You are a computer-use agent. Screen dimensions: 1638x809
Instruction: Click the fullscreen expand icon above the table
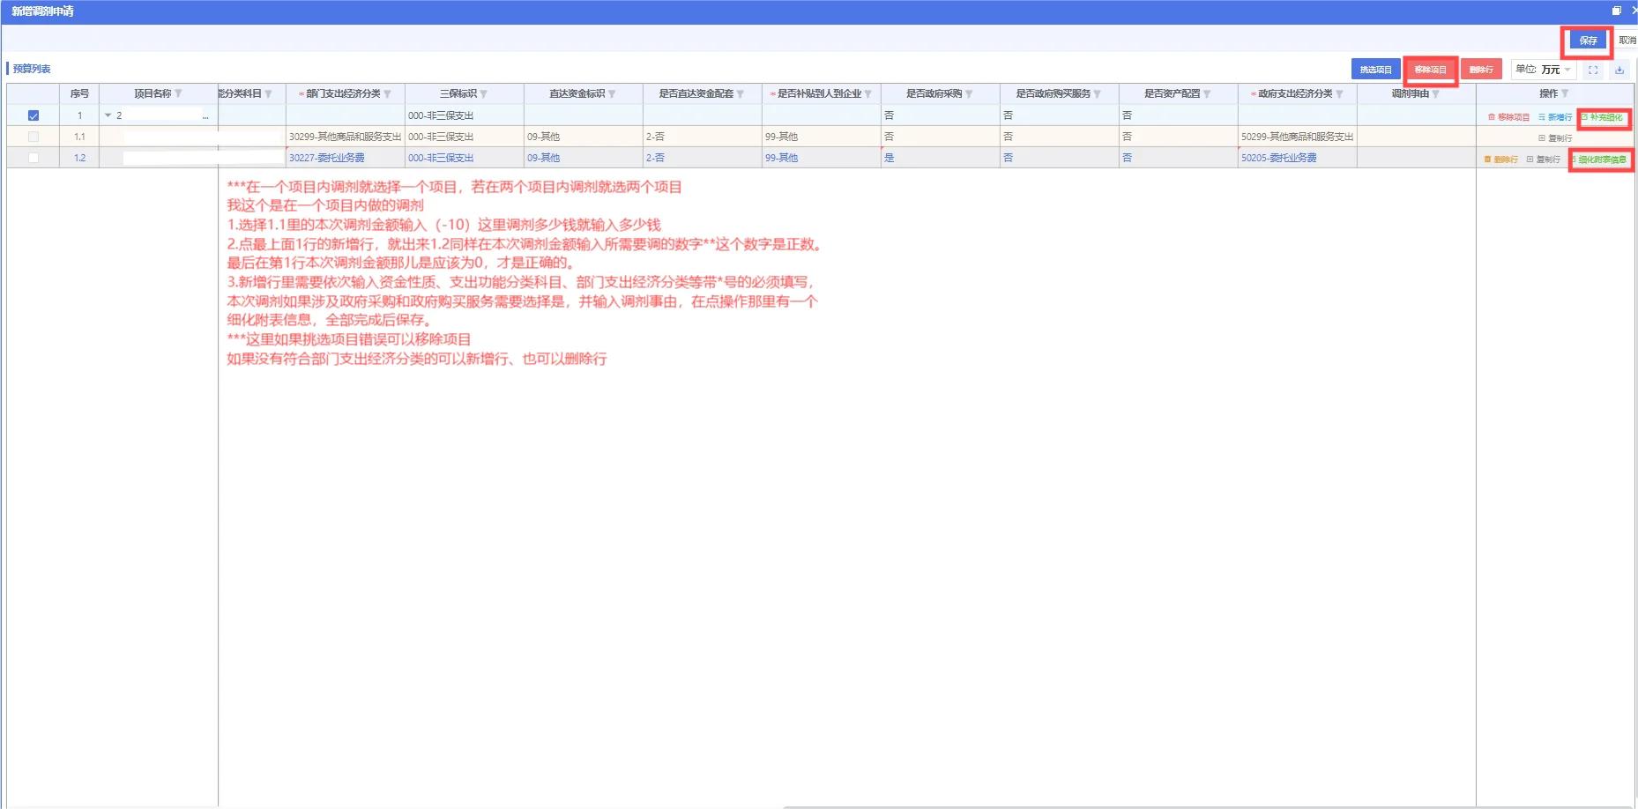[x=1593, y=70]
